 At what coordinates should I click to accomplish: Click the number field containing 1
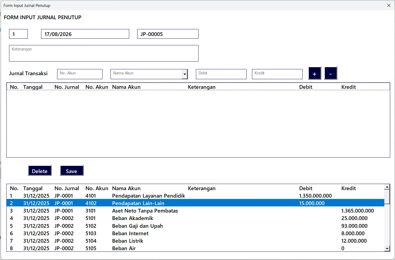(18, 34)
